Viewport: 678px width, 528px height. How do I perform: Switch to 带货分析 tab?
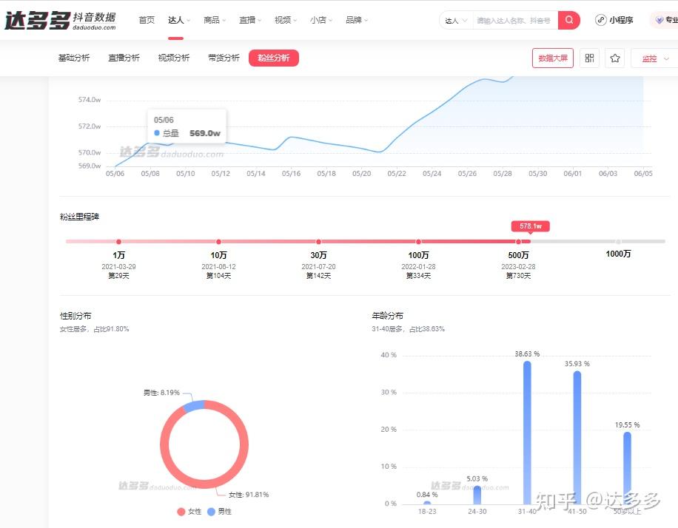(224, 58)
